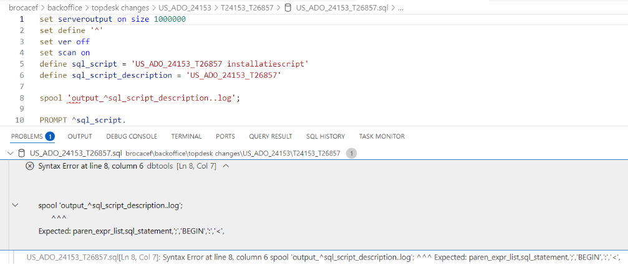Click the gray problem count badge on file row

point(351,153)
